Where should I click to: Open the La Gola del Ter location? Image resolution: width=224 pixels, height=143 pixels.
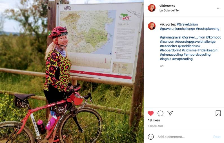click(170, 10)
